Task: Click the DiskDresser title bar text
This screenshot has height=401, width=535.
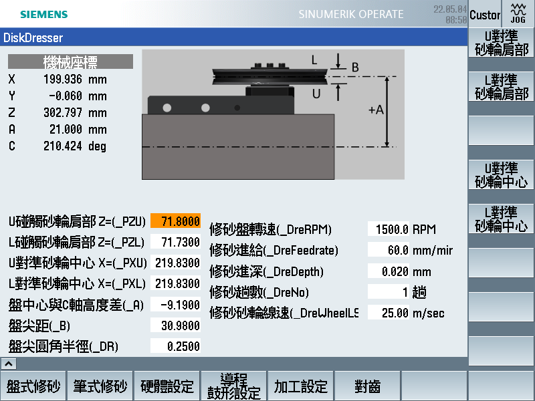Action: click(x=33, y=37)
